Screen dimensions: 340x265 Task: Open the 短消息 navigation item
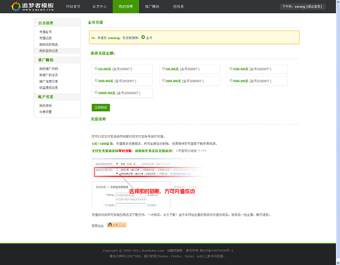[x=178, y=7]
